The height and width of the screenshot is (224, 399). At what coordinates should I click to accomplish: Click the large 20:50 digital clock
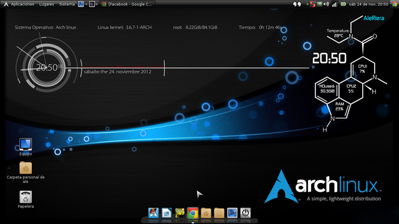pyautogui.click(x=329, y=58)
